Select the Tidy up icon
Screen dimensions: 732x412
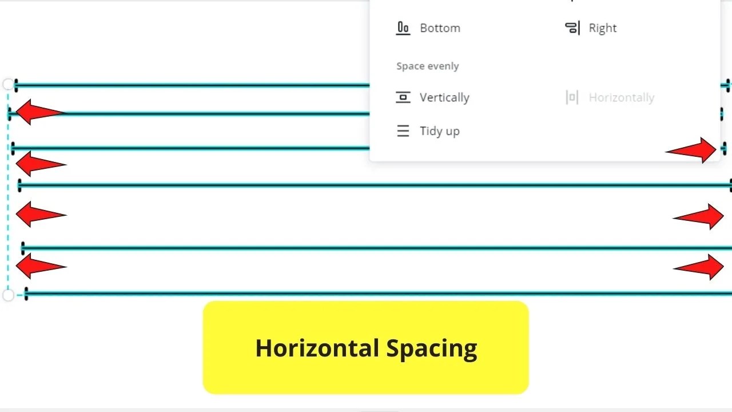point(403,130)
